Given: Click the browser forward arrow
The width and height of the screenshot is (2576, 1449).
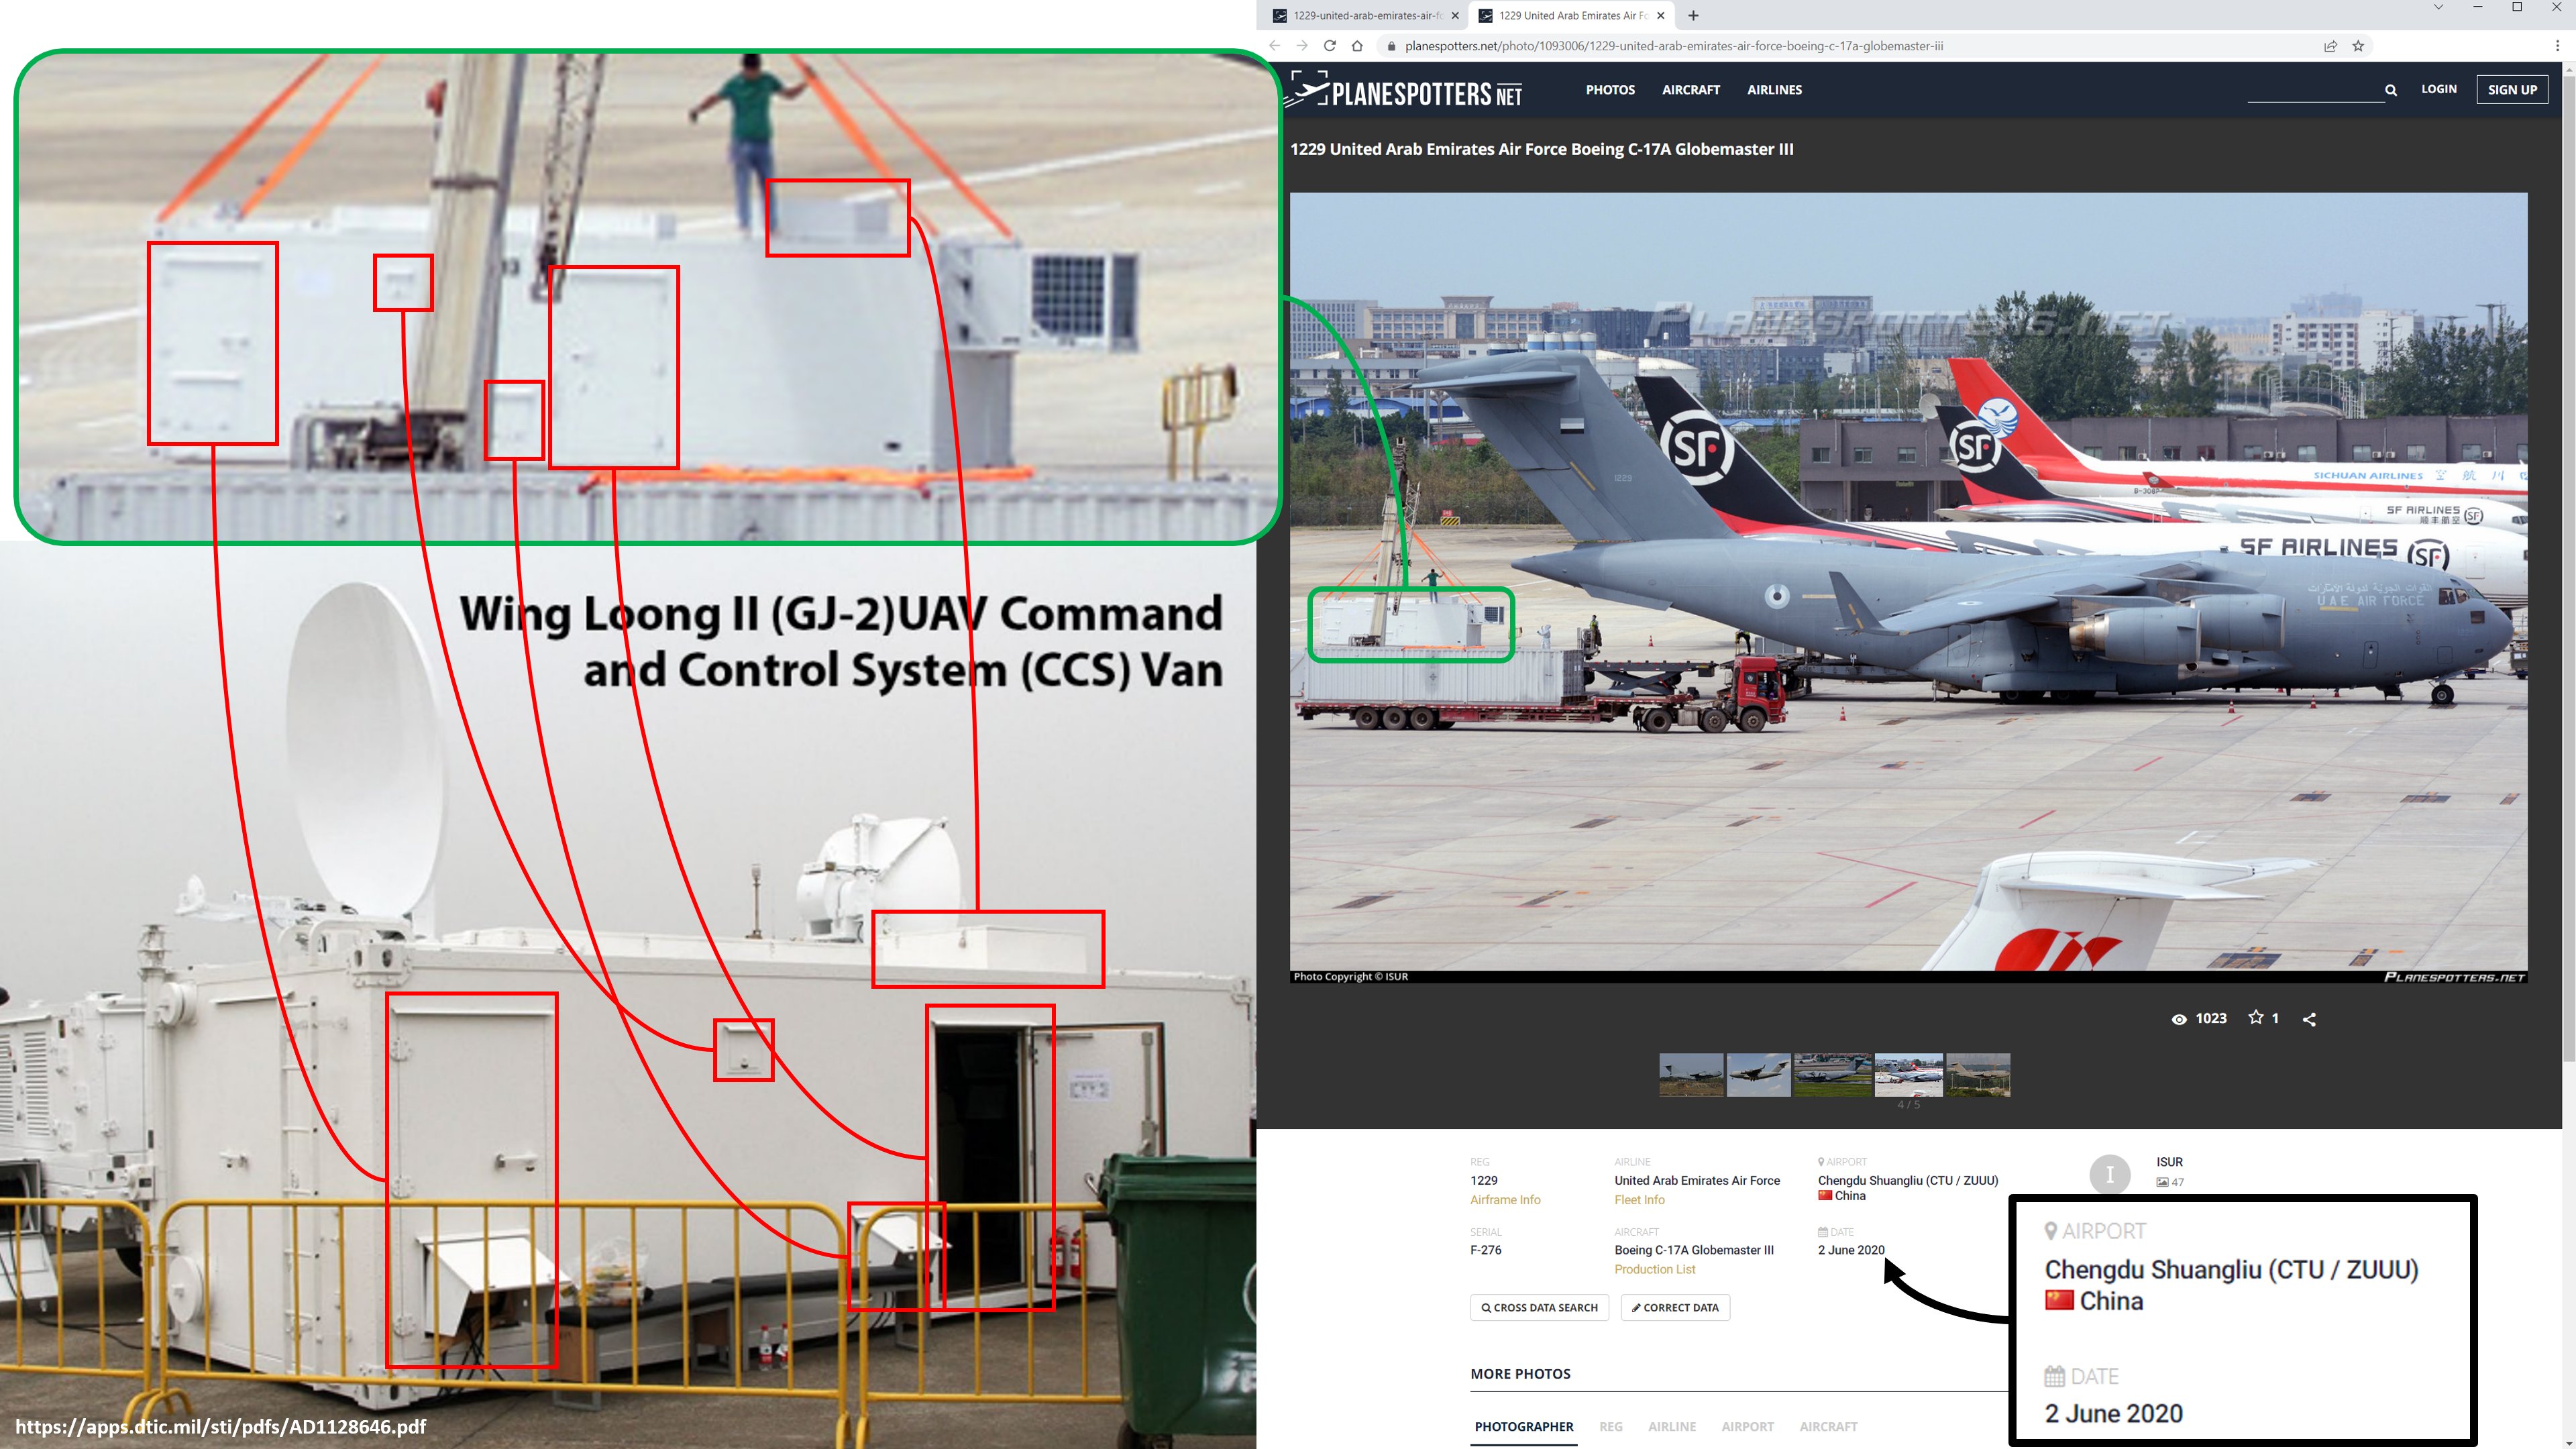Looking at the screenshot, I should pos(1301,46).
